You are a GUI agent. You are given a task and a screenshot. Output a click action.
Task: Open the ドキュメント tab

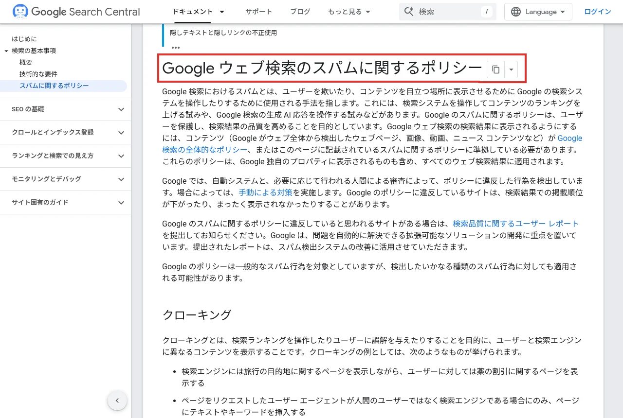click(193, 12)
